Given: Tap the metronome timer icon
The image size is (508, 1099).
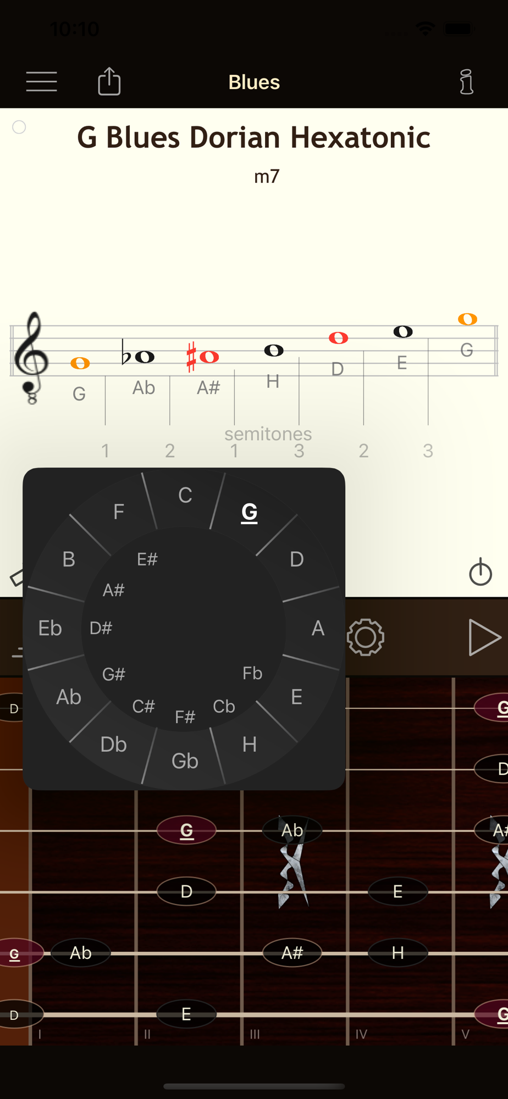Looking at the screenshot, I should [481, 571].
